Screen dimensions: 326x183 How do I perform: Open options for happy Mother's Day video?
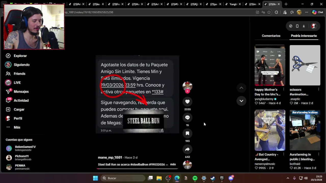pyautogui.click(x=283, y=89)
